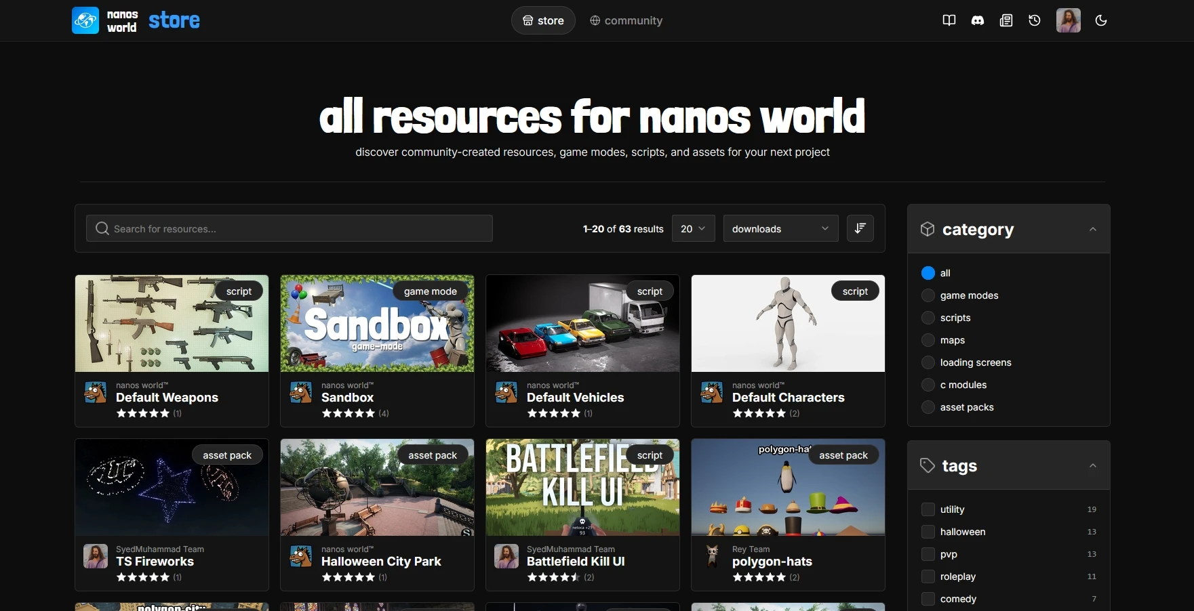Check the 'utility' tag checkbox
1194x611 pixels.
(928, 509)
